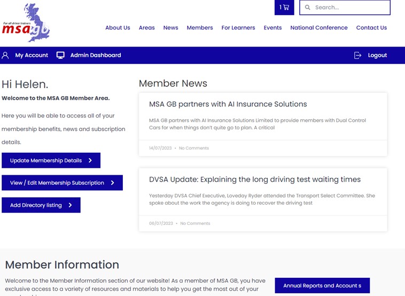The height and width of the screenshot is (296, 405).
Task: Click the logout arrow icon
Action: coord(357,55)
